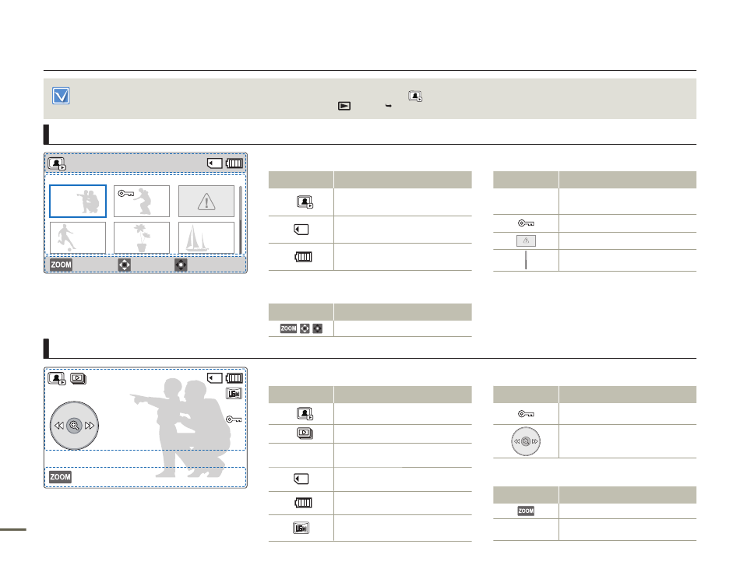Click next image arrows on control dial
This screenshot has width=740, height=565.
coord(90,426)
